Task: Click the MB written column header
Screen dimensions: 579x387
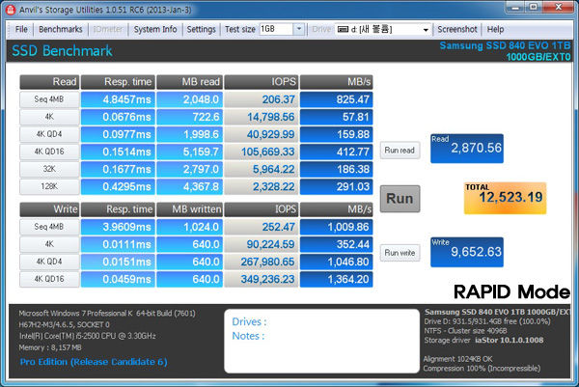Action: tap(189, 209)
